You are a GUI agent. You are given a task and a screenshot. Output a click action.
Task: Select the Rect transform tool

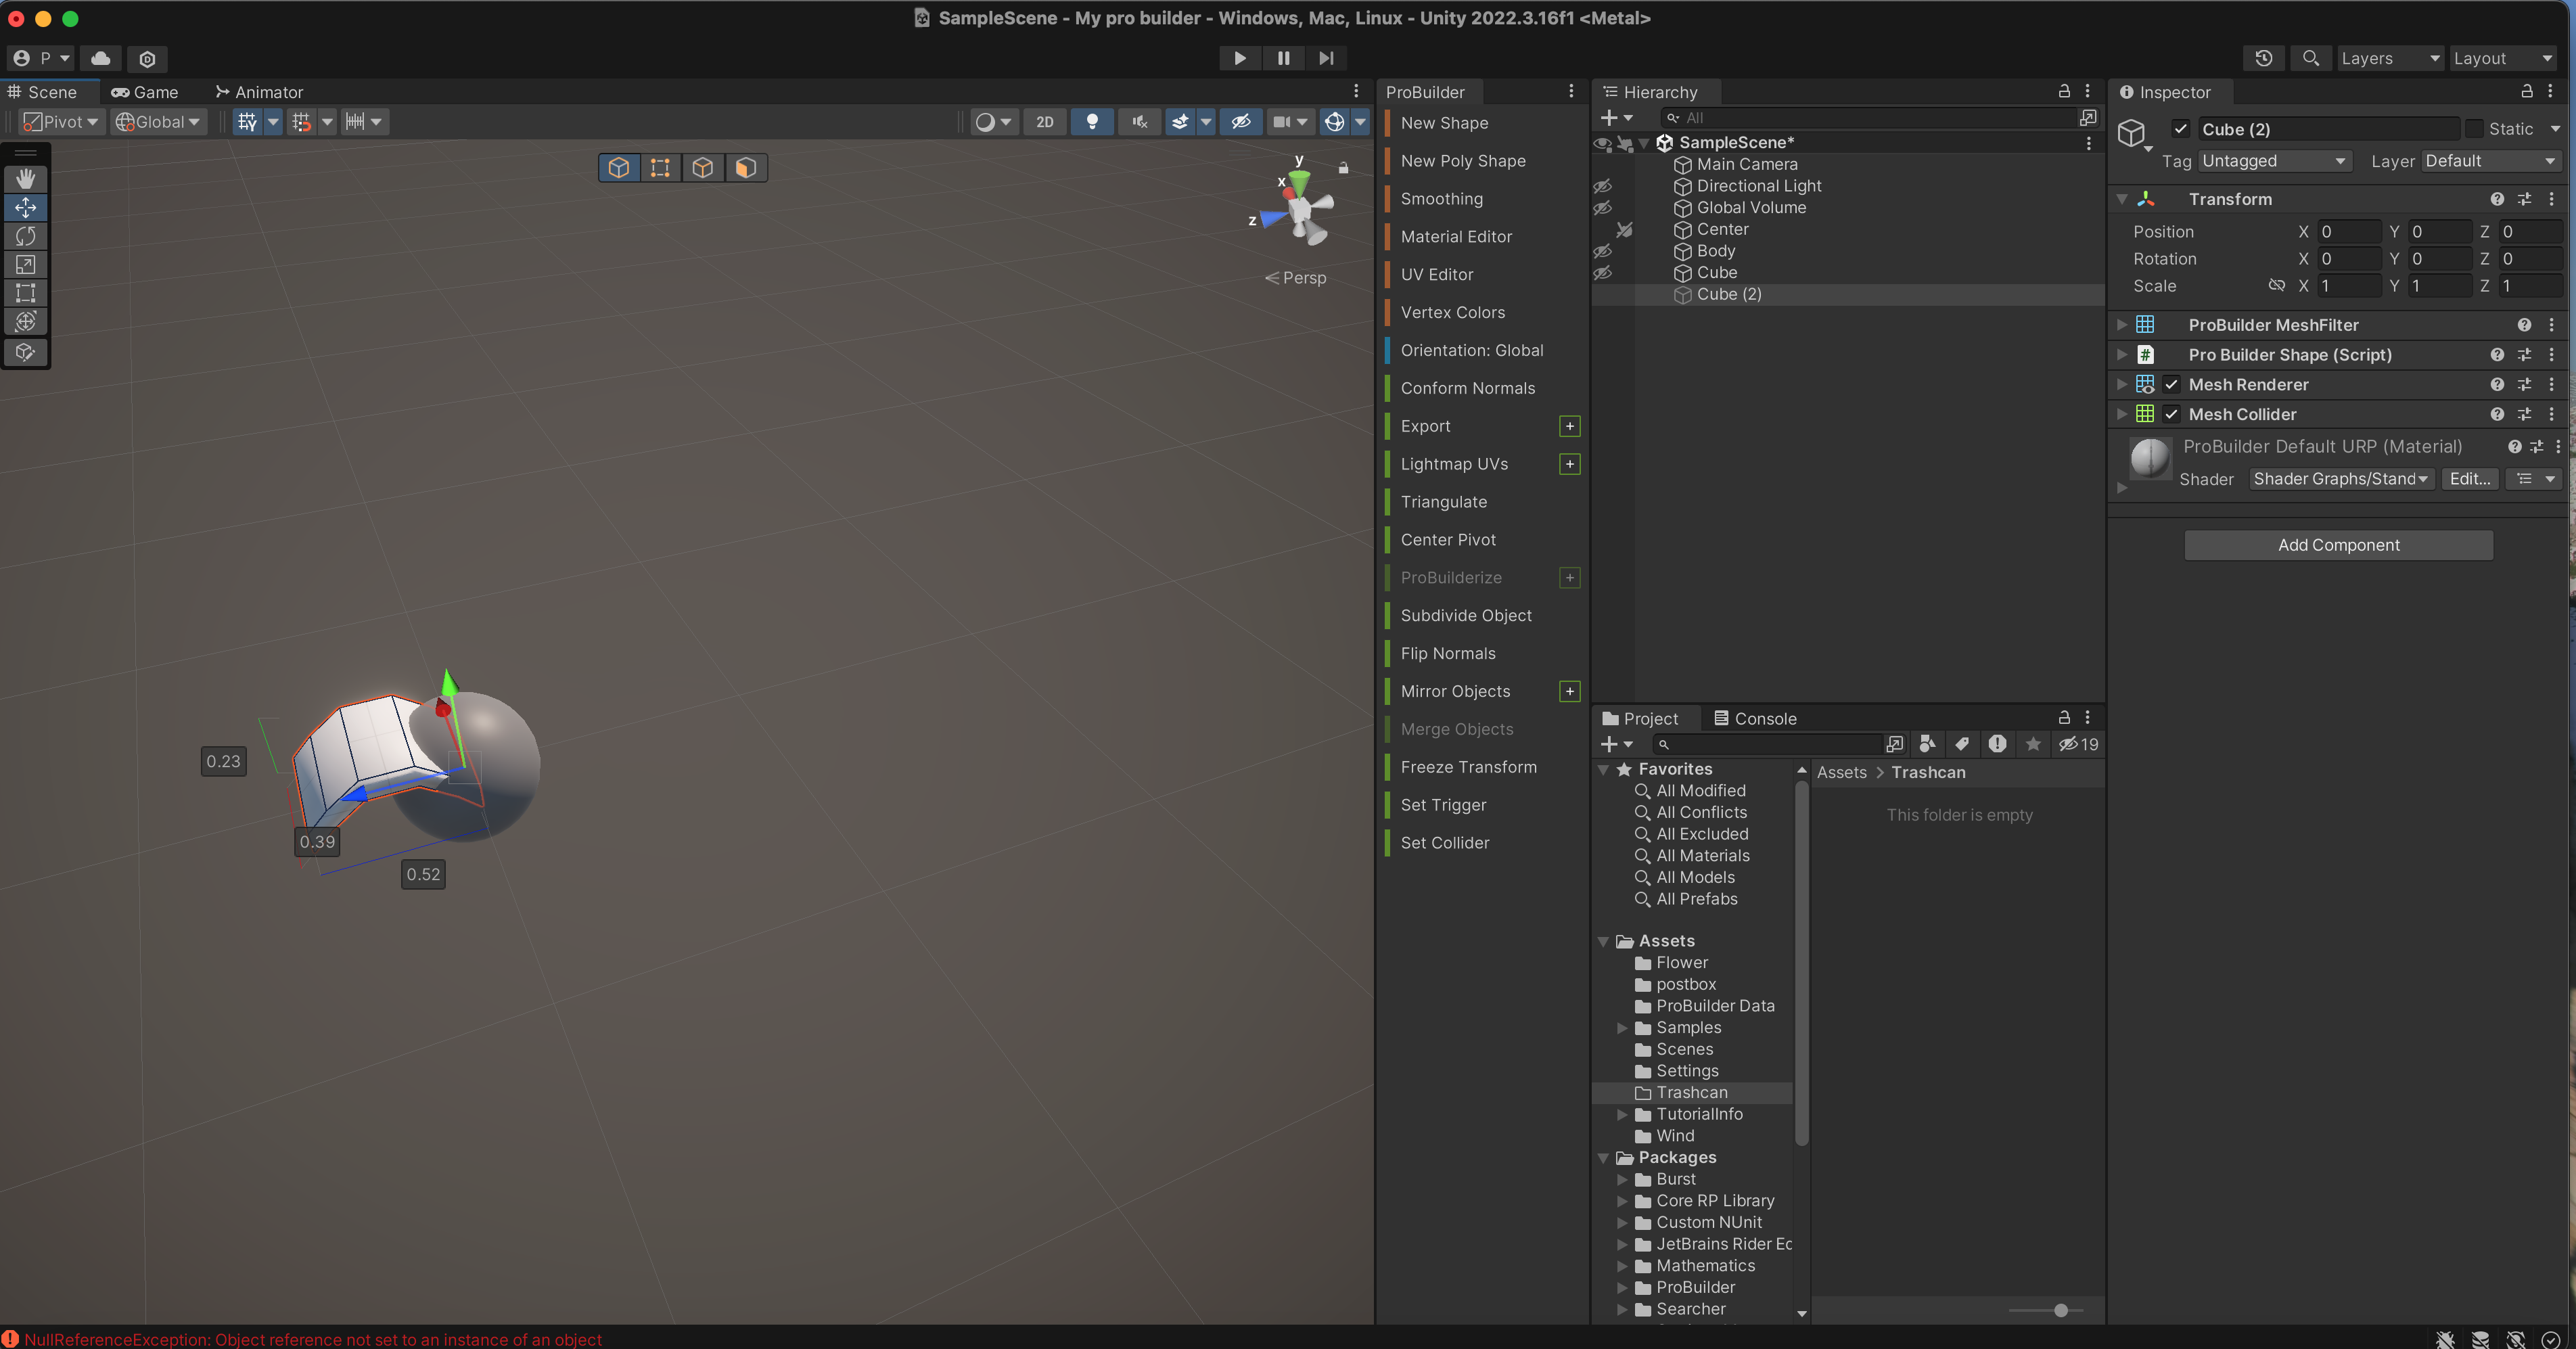(x=26, y=293)
